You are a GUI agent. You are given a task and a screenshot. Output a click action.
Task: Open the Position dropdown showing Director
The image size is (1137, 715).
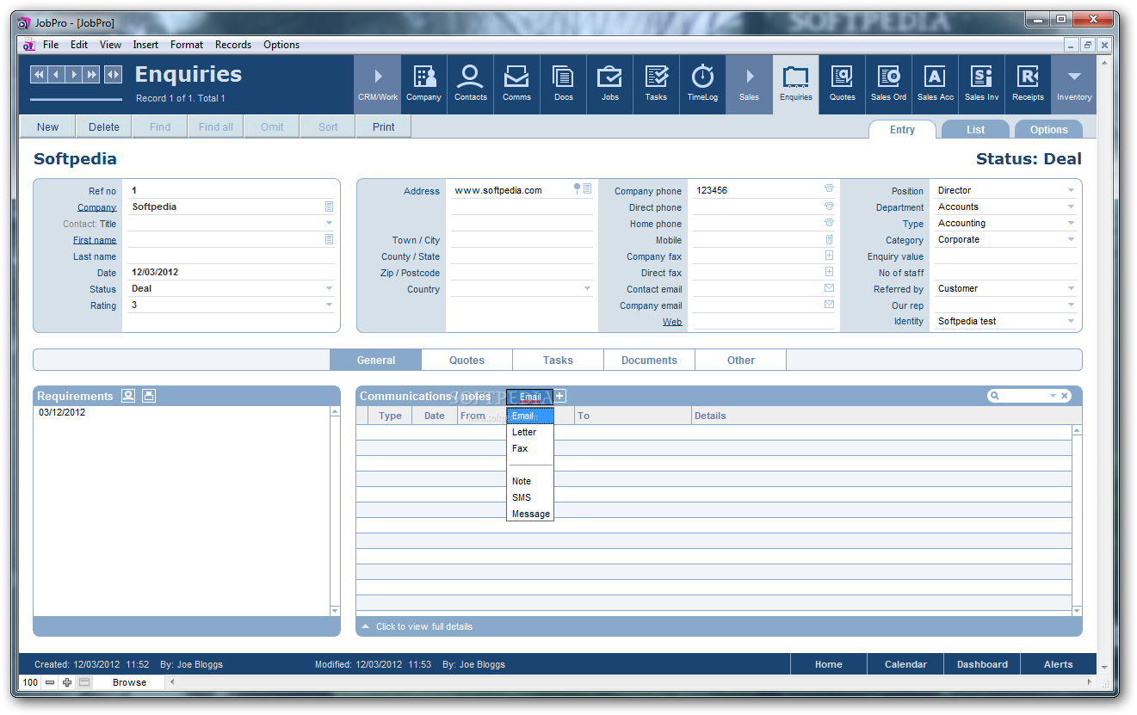click(x=1071, y=190)
